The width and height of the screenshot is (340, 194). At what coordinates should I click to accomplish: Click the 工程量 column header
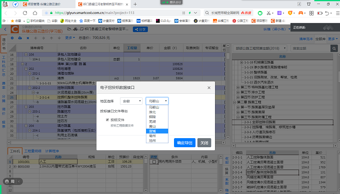coord(132,48)
